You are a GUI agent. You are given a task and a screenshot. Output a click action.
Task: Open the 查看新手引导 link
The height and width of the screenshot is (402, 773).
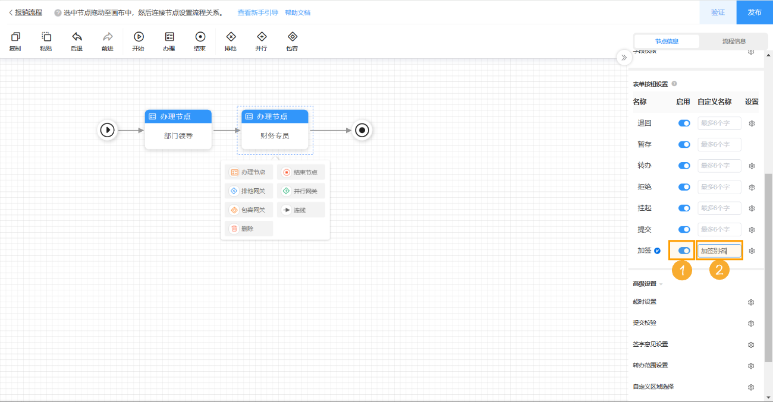[257, 12]
